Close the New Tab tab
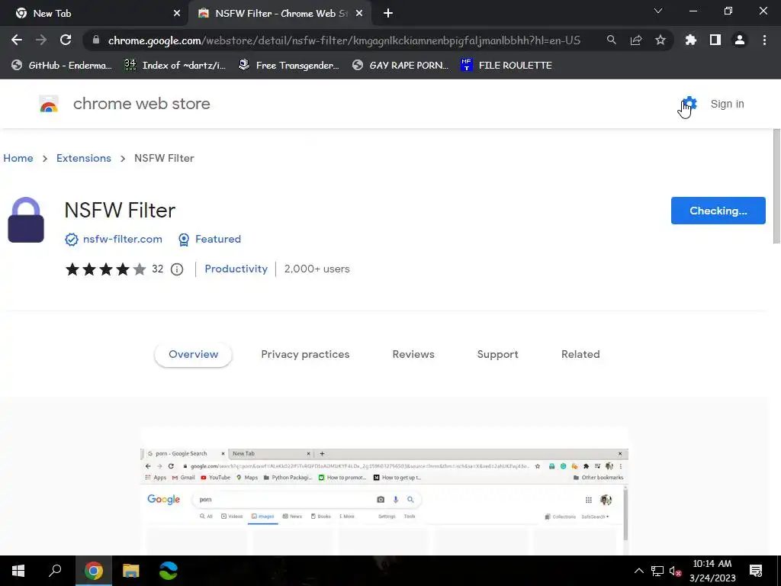The width and height of the screenshot is (781, 586). (x=177, y=14)
